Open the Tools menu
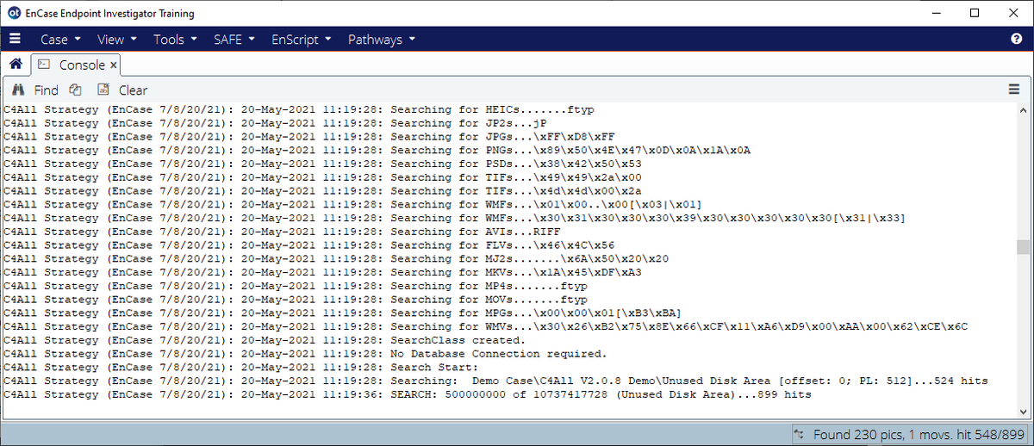1034x446 pixels. click(x=175, y=39)
